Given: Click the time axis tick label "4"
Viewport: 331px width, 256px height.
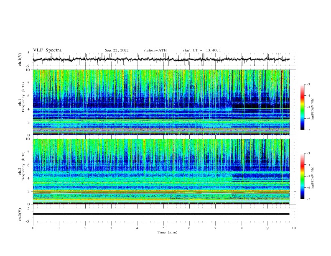Looking at the screenshot, I should [x=137, y=228].
